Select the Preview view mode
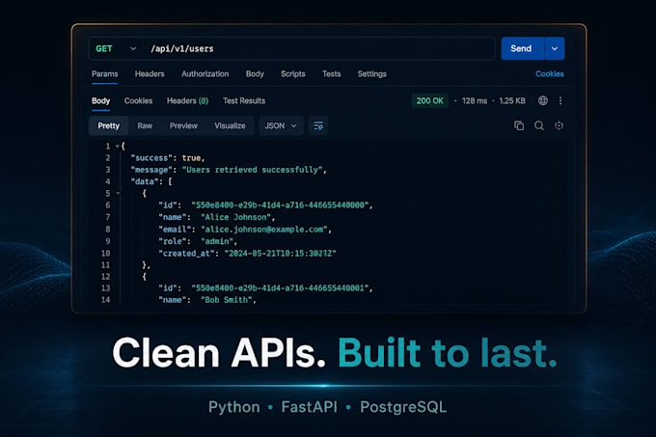This screenshot has height=437, width=656. pos(183,125)
